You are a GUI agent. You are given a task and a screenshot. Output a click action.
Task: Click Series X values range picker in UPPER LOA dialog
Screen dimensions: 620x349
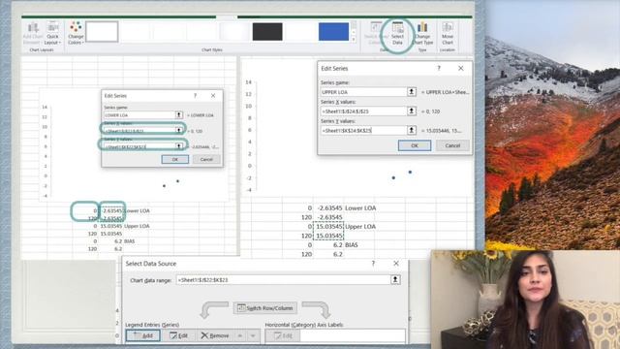[x=412, y=111]
